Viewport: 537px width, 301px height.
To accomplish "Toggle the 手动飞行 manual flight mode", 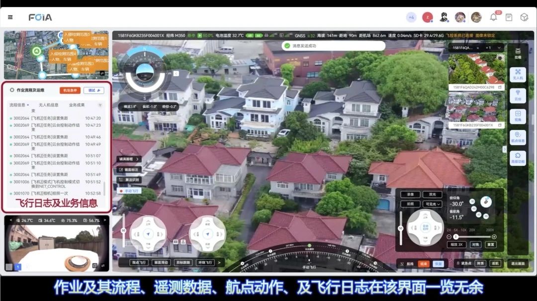I will coord(129,191).
